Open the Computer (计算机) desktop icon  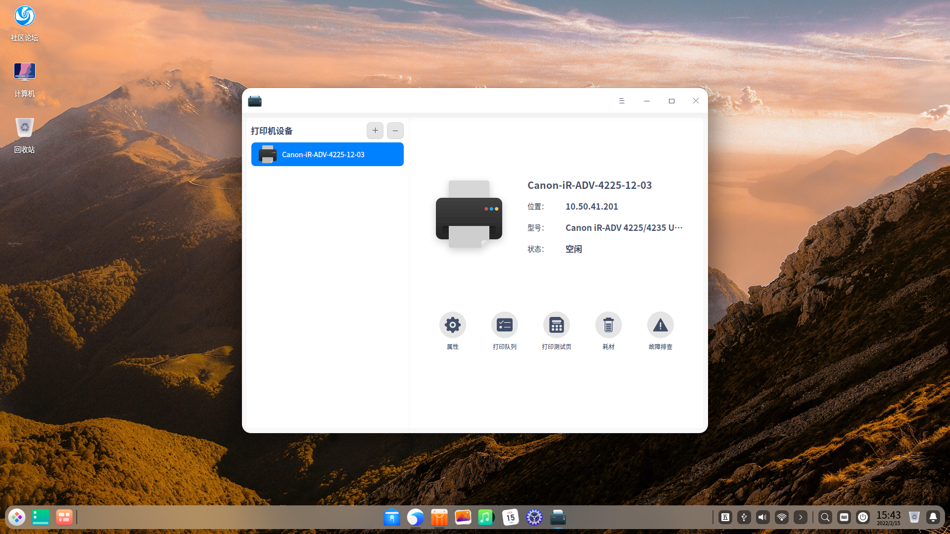pyautogui.click(x=24, y=79)
